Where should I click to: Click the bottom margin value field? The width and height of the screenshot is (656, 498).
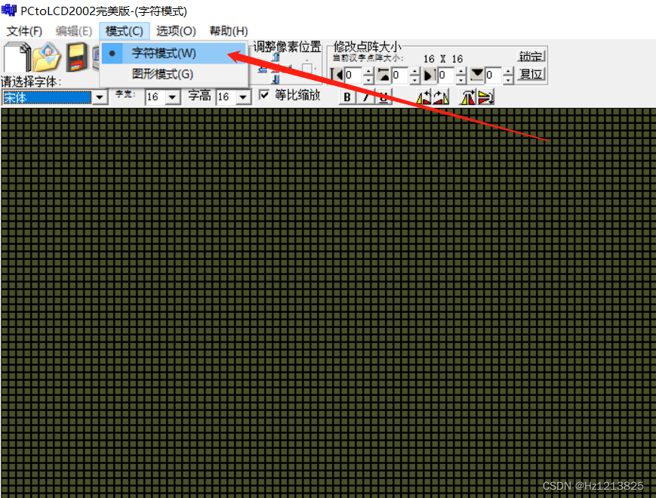(x=494, y=76)
